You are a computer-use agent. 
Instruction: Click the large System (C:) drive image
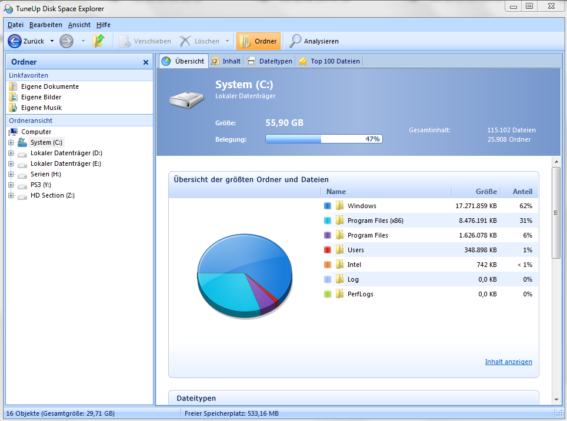(x=186, y=100)
